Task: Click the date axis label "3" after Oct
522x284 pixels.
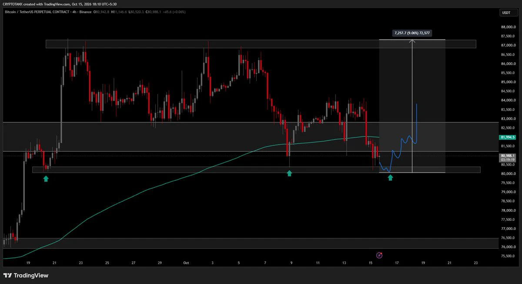Action: [x=213, y=263]
